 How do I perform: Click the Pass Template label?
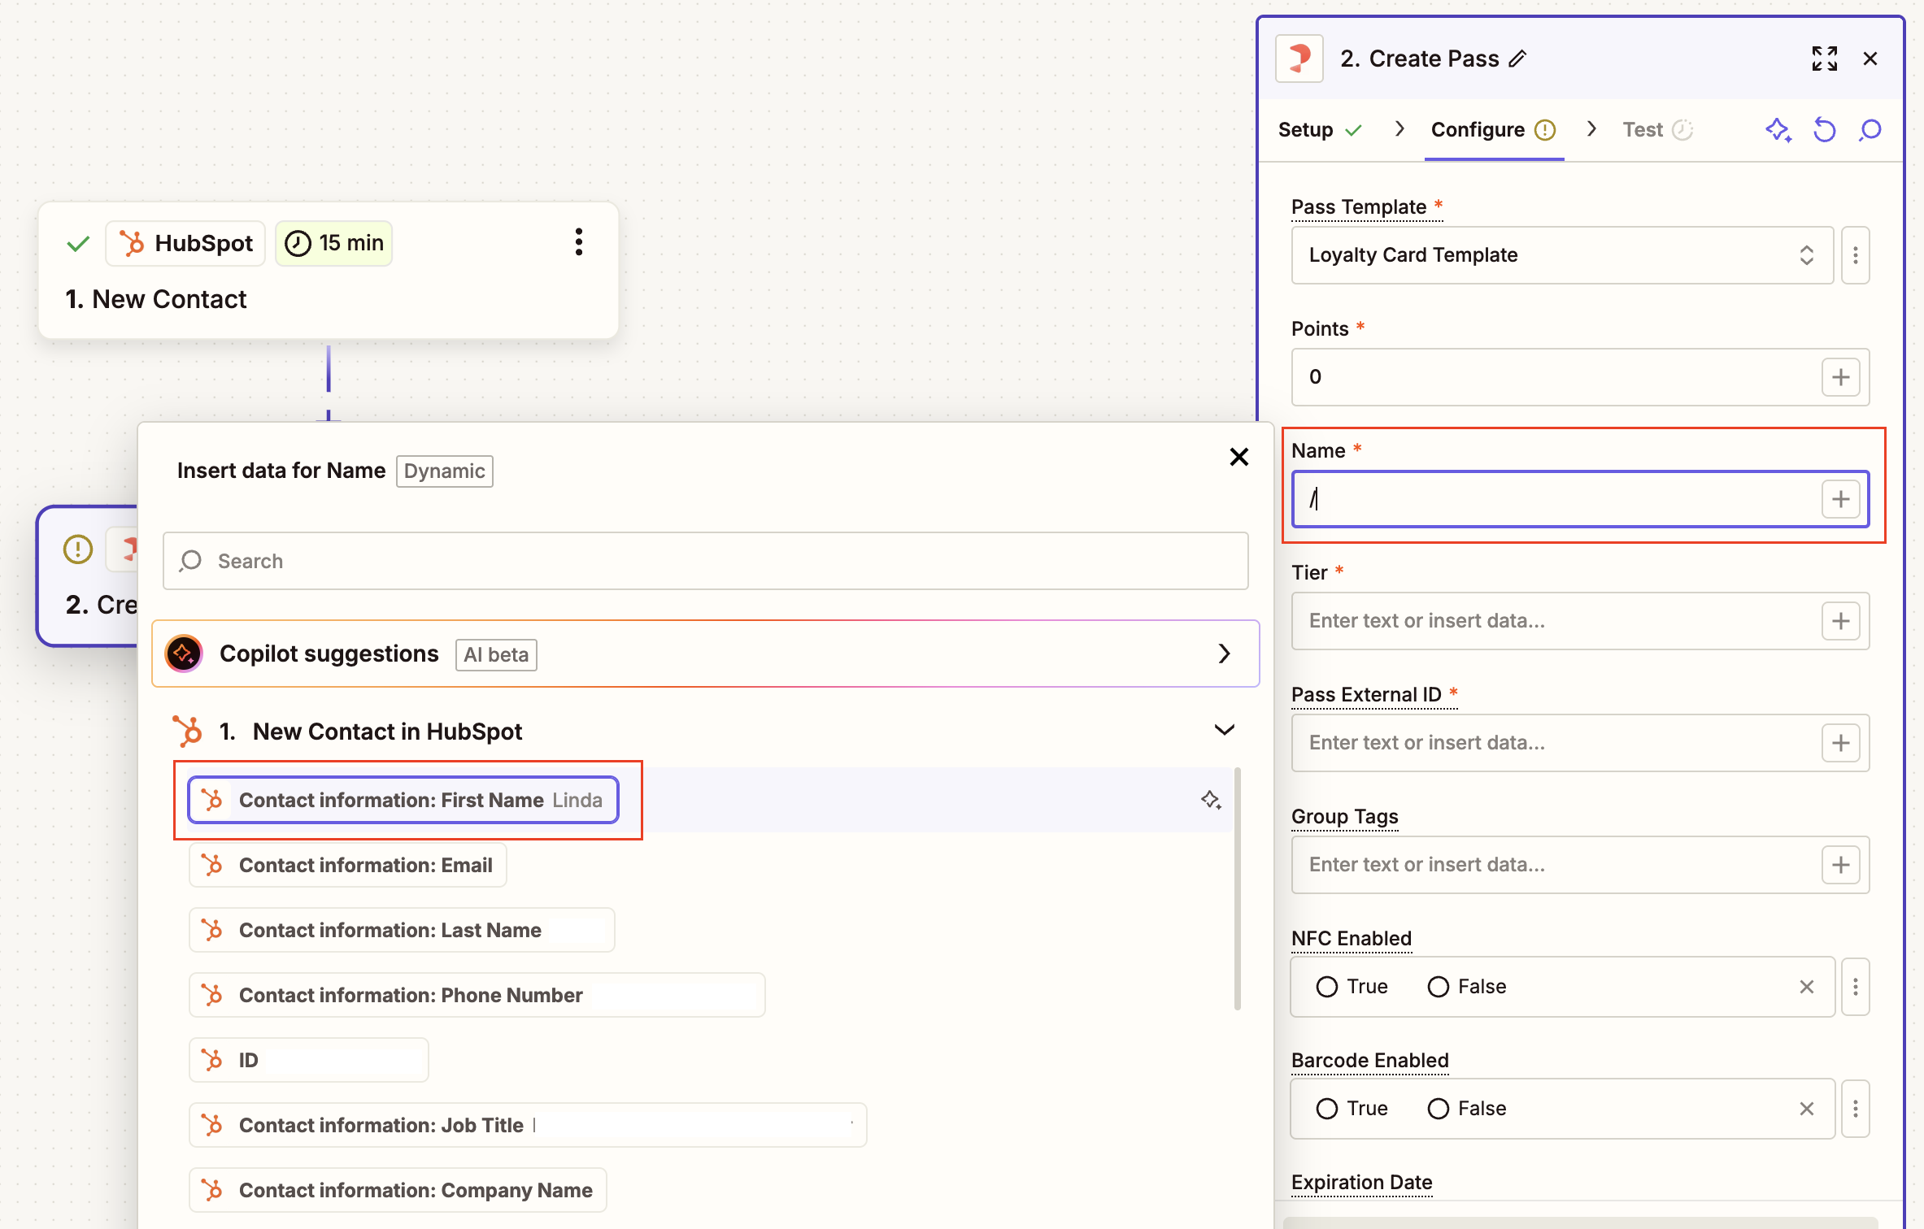[x=1359, y=206]
